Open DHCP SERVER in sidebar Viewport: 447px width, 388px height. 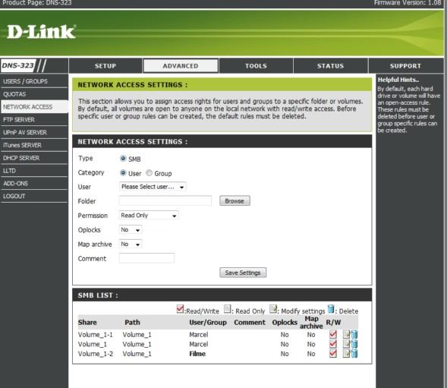pos(34,158)
